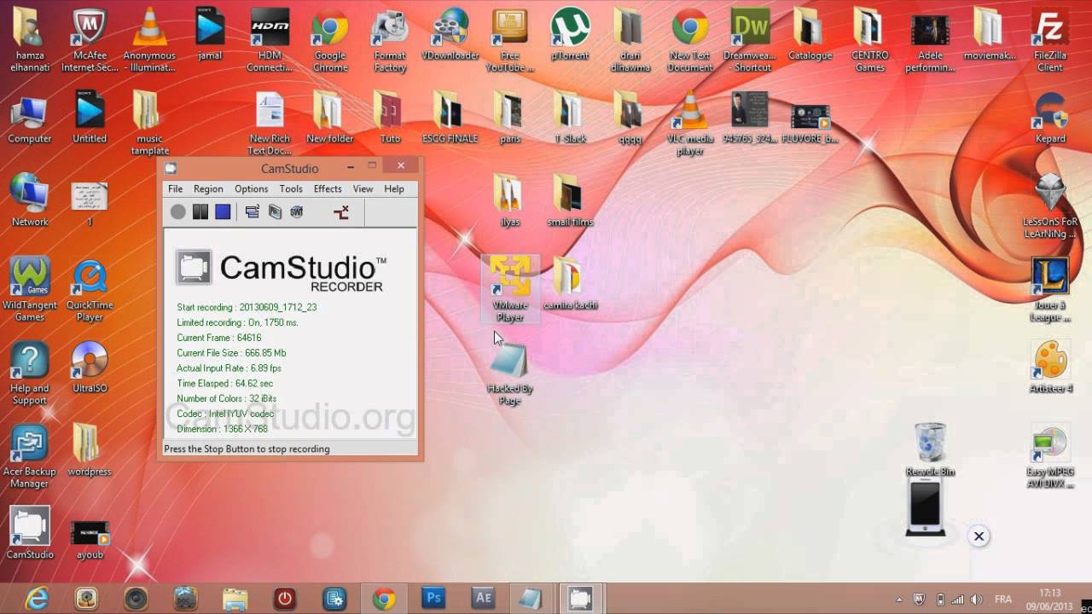
Task: Open the Options menu
Action: tap(251, 188)
